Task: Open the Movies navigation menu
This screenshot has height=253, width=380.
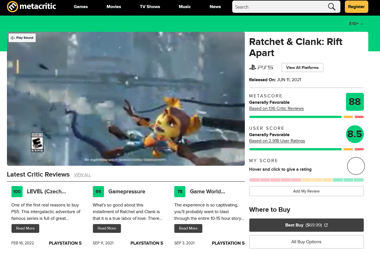Action: [x=114, y=7]
